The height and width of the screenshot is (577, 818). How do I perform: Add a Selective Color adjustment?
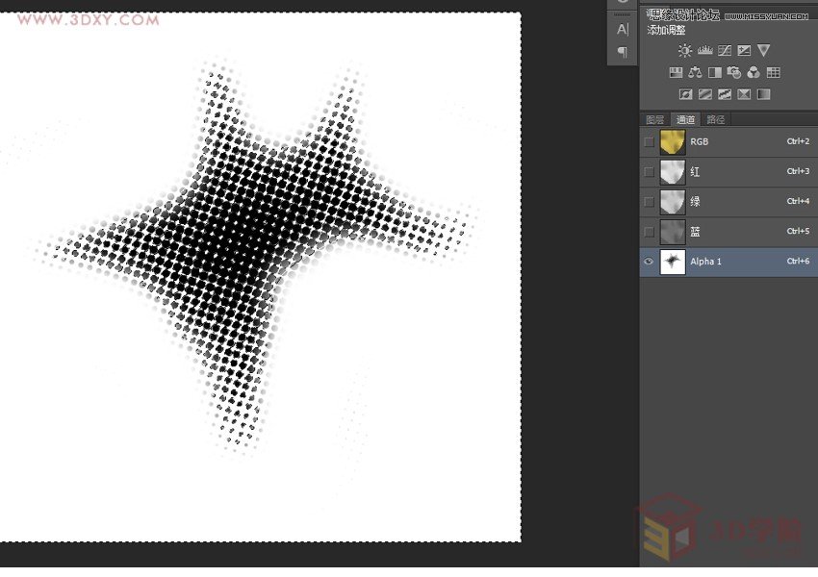pyautogui.click(x=744, y=94)
